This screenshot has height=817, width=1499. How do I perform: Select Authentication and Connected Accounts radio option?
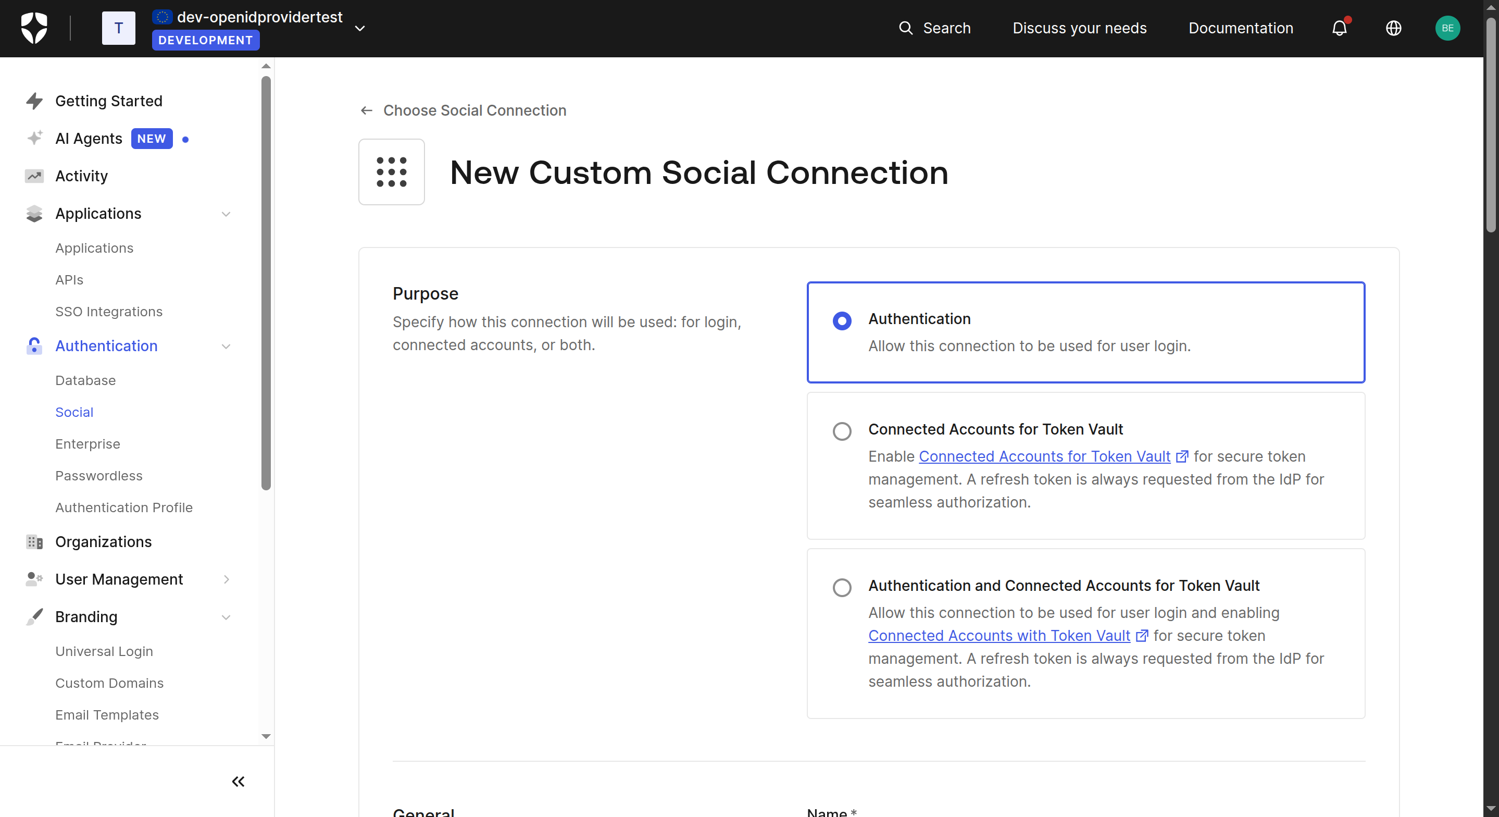tap(842, 588)
